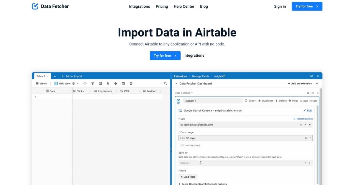Switch to the Extensions tab
Image resolution: width=354 pixels, height=185 pixels.
point(181,76)
